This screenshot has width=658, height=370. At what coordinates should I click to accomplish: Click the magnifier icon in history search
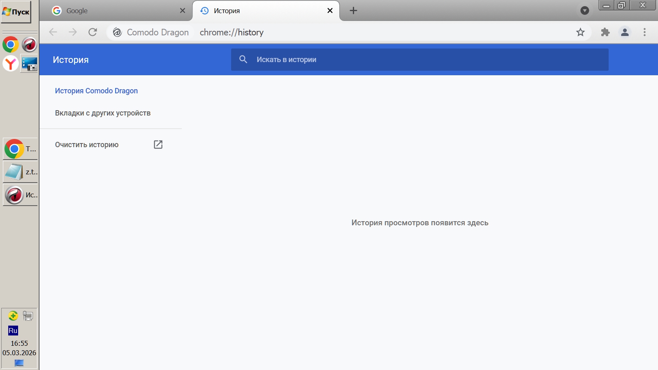pos(243,60)
